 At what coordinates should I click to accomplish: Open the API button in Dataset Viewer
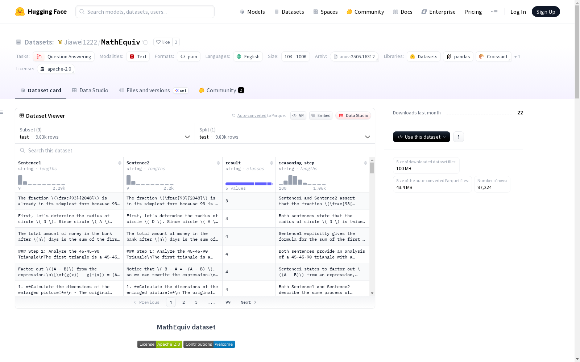pyautogui.click(x=298, y=115)
